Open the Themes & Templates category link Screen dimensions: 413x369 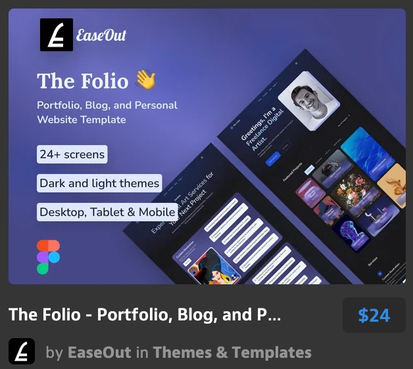(x=232, y=352)
